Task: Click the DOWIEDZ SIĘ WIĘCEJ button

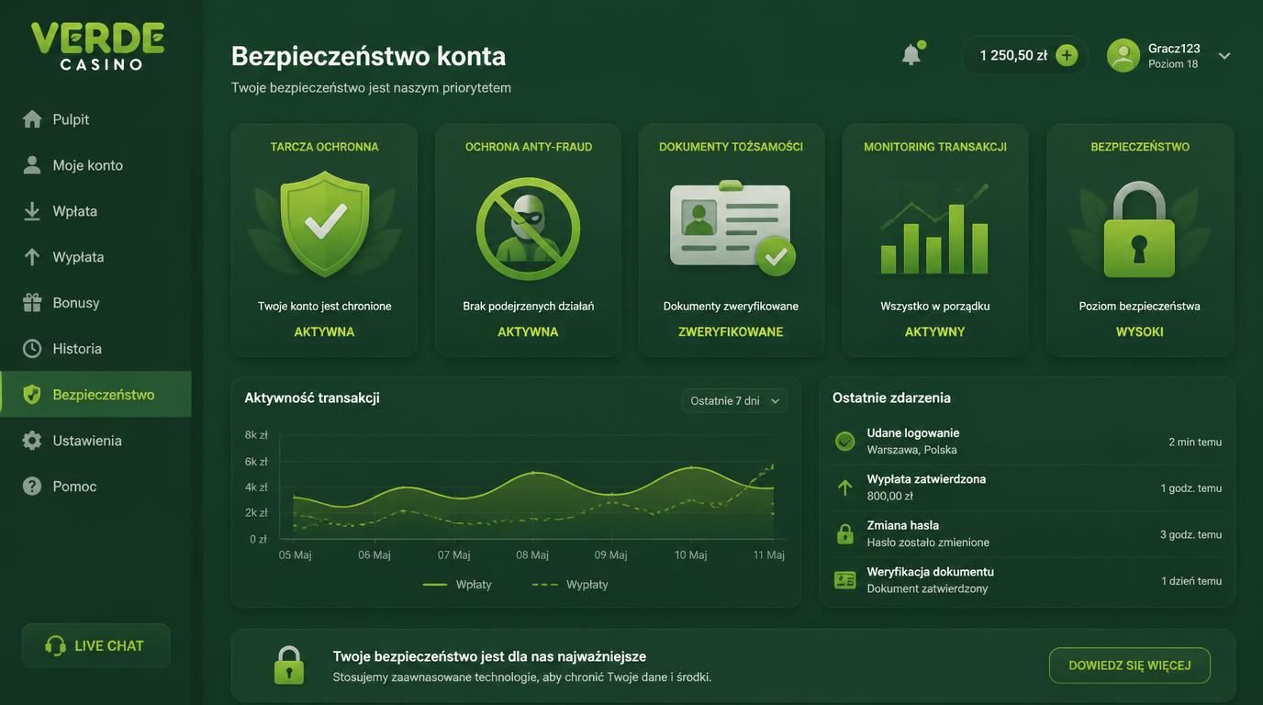Action: (x=1130, y=666)
